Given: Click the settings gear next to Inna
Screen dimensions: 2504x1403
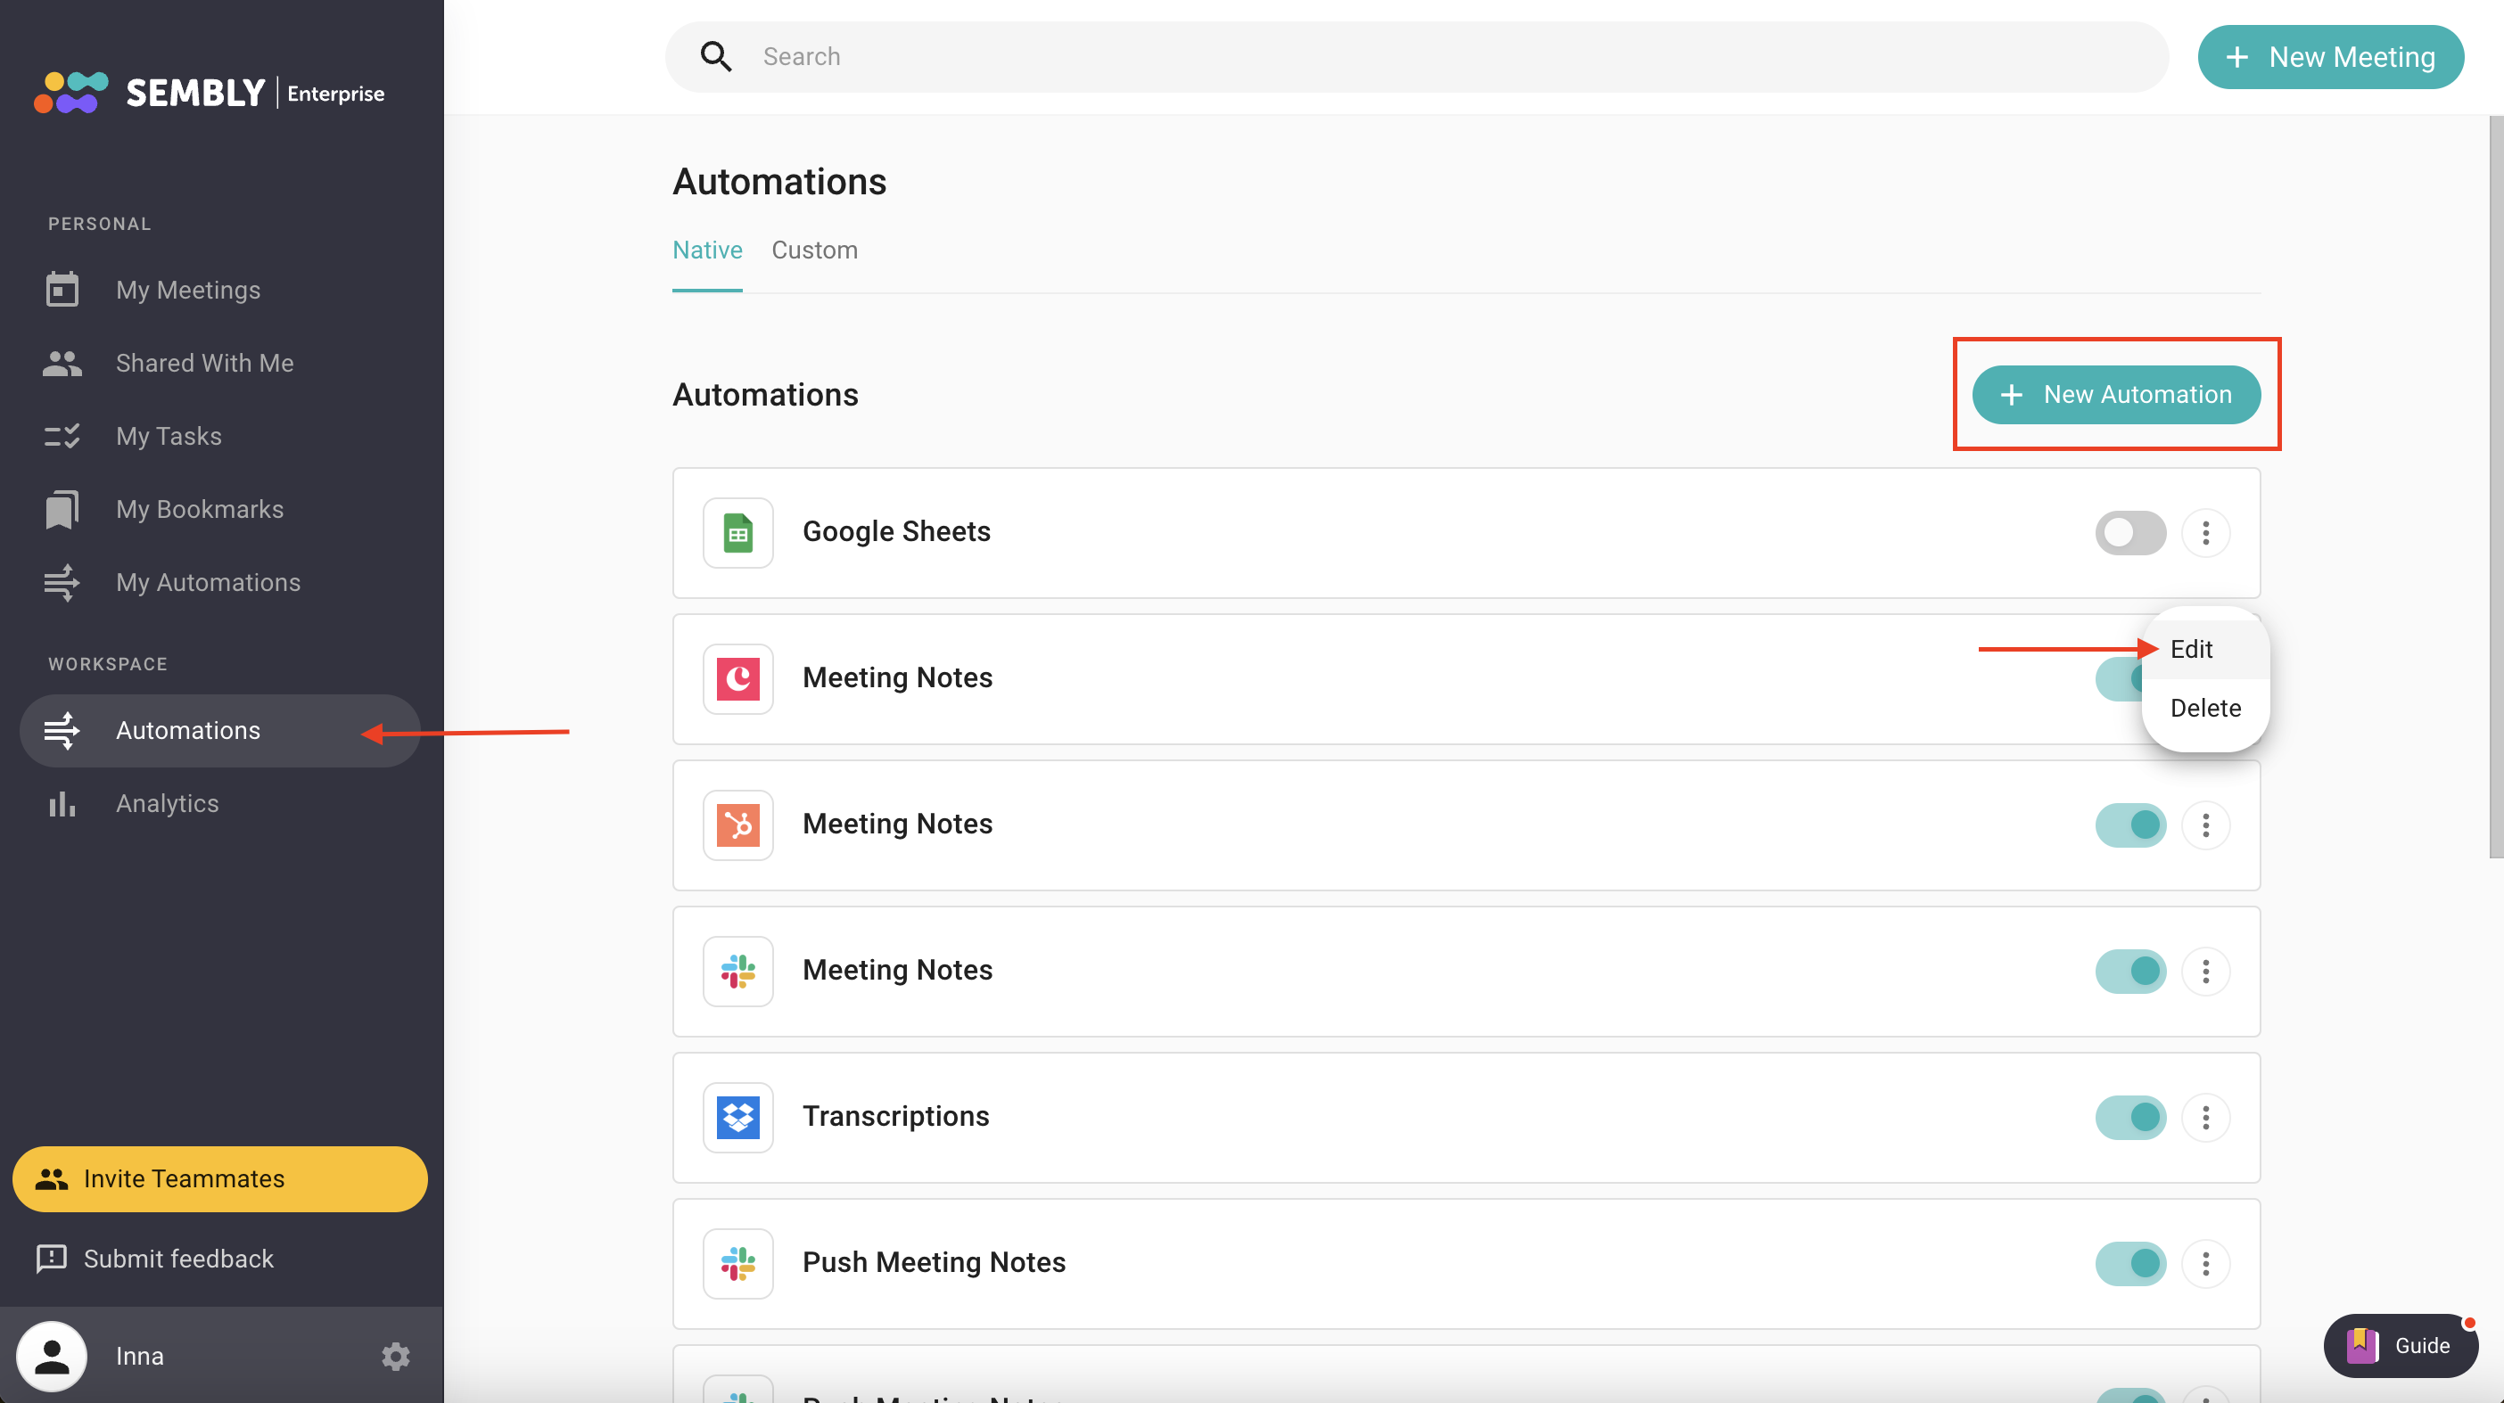Looking at the screenshot, I should 395,1356.
